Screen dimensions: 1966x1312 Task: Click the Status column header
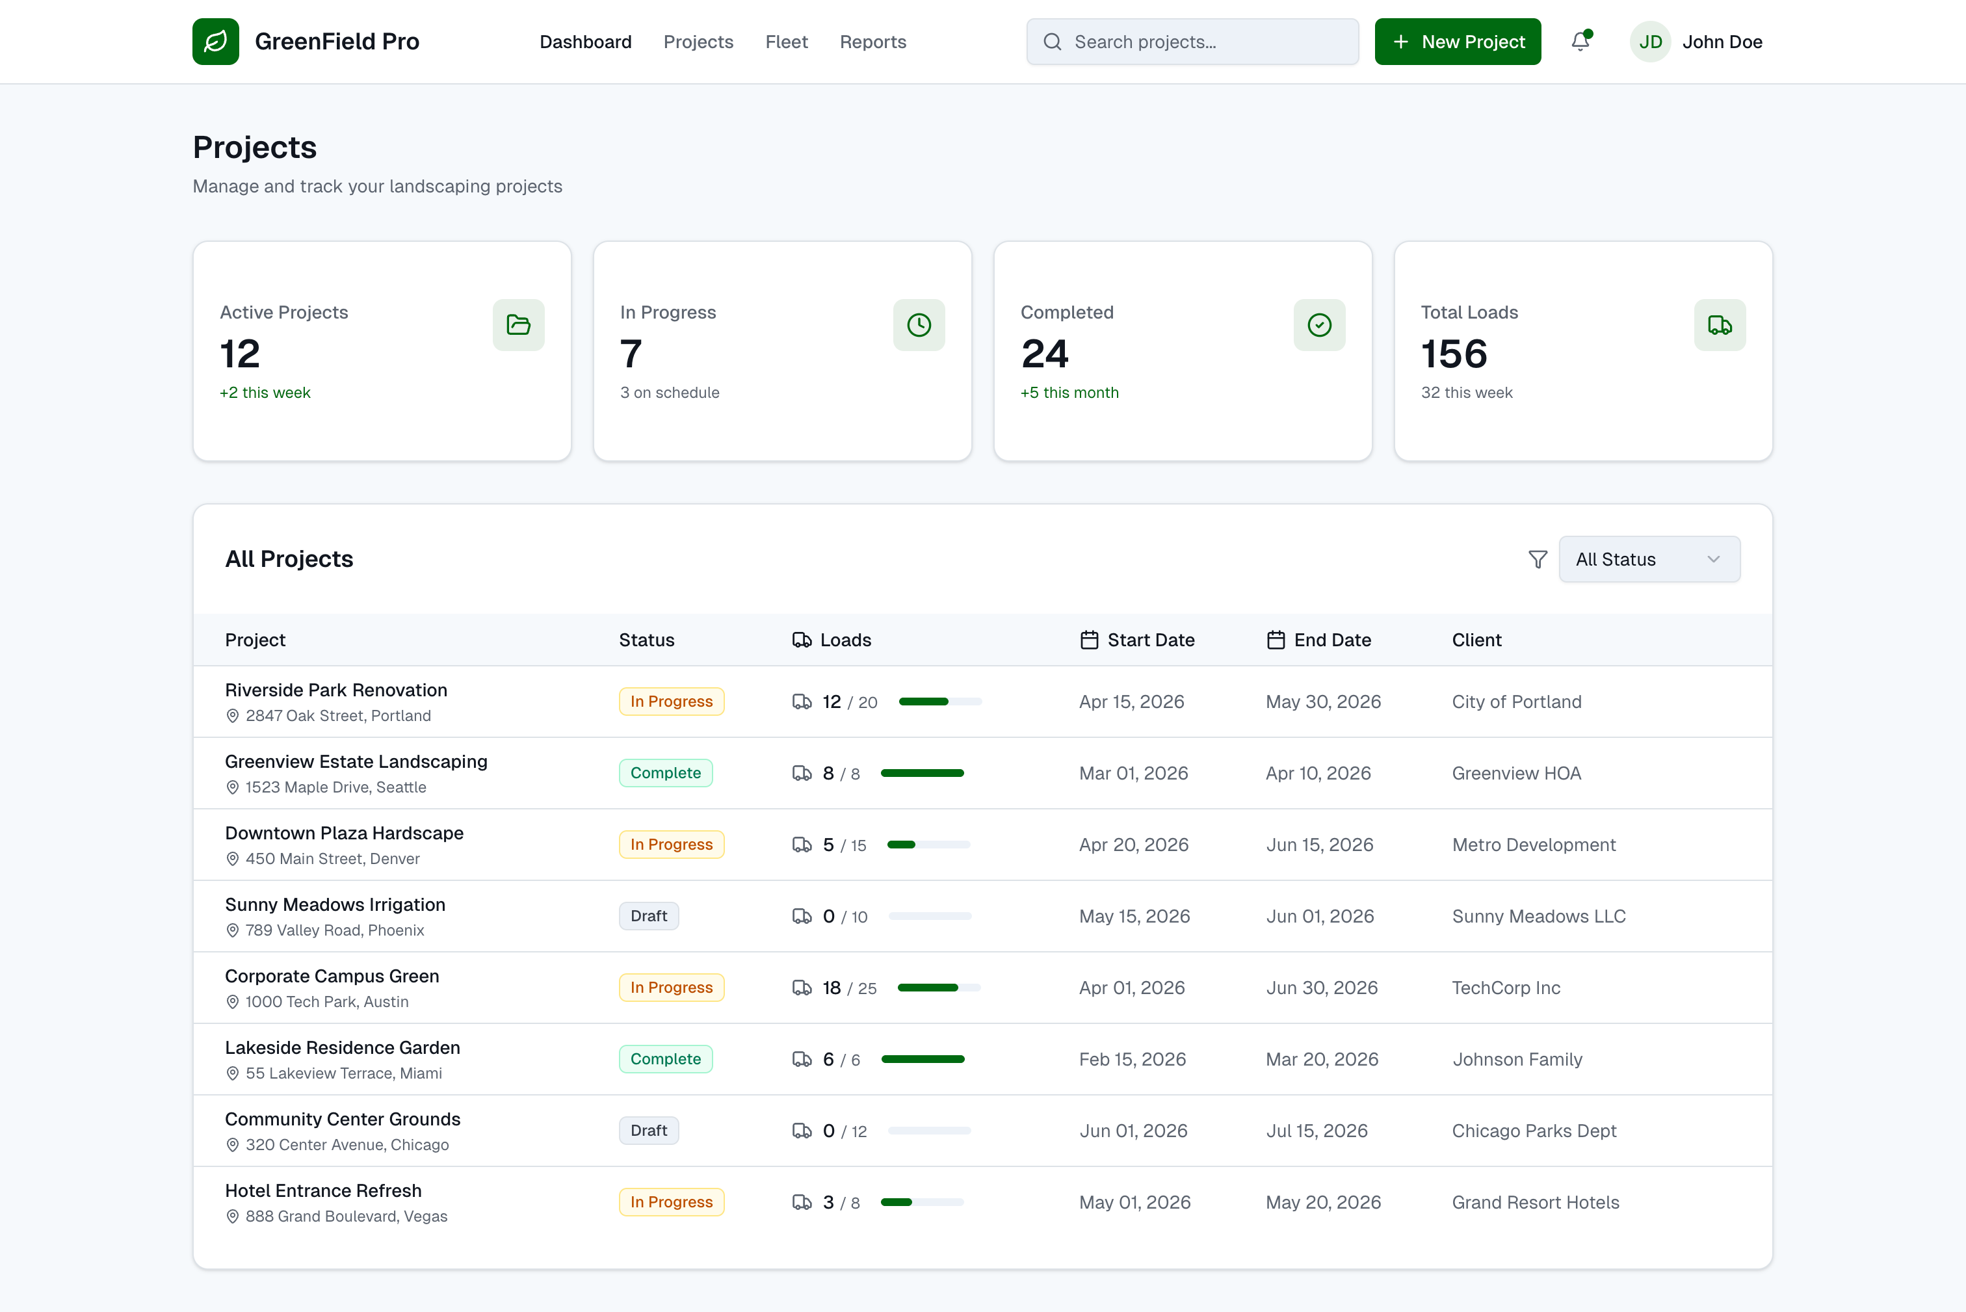tap(646, 640)
